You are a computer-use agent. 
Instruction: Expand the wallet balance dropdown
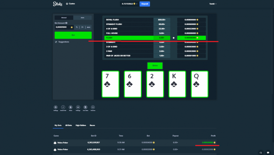(x=129, y=4)
